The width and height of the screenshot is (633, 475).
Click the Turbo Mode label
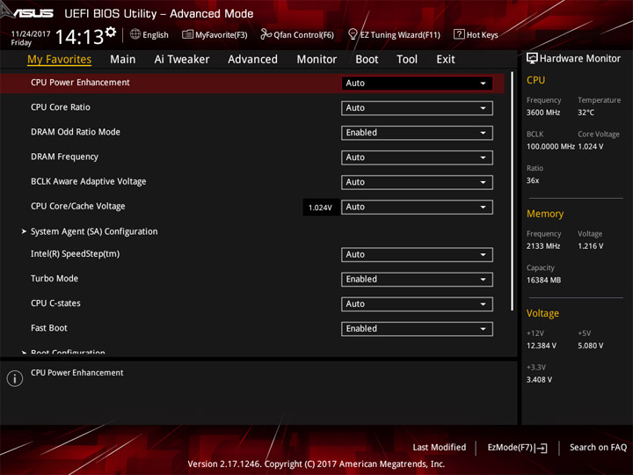click(55, 278)
